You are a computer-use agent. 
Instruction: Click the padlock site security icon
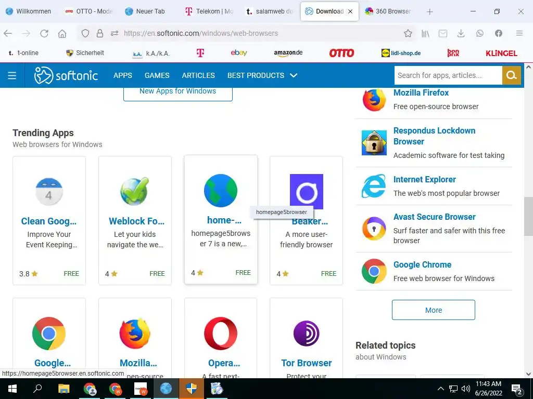click(x=99, y=33)
